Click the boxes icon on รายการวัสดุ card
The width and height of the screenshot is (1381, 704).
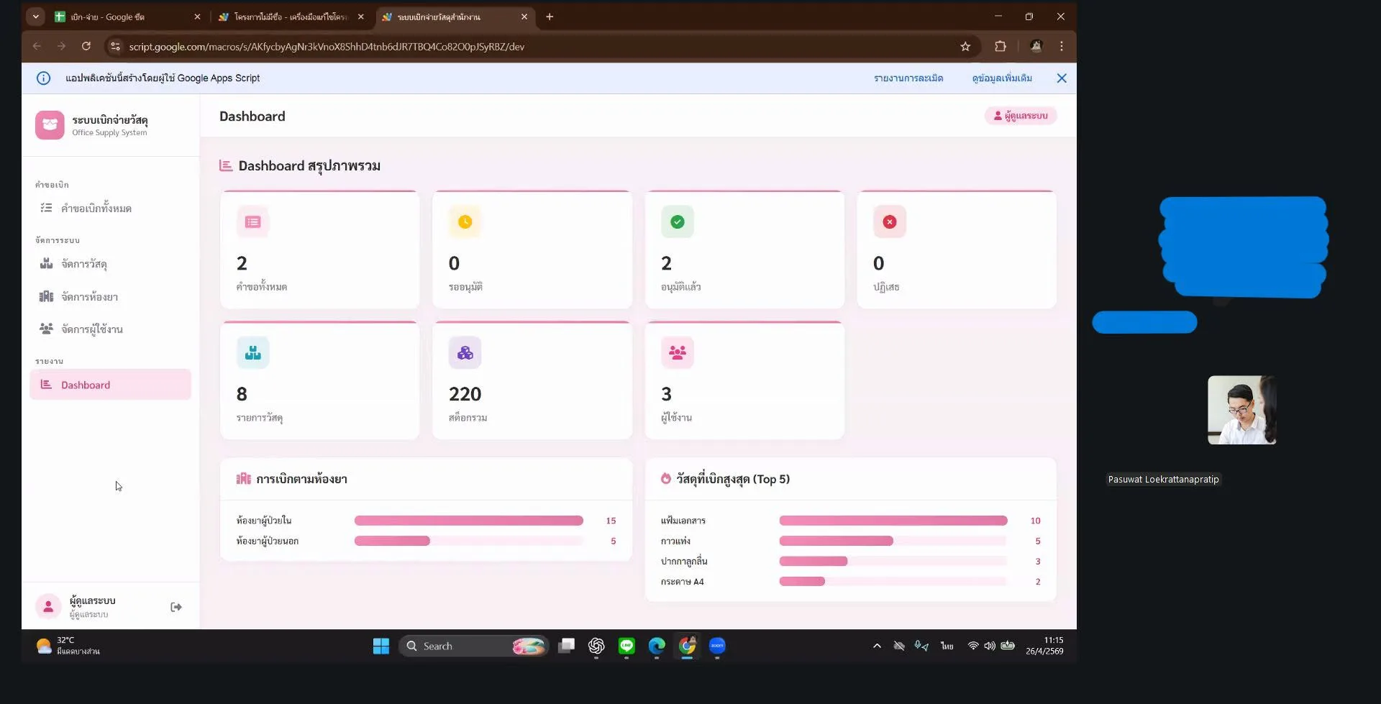[252, 353]
